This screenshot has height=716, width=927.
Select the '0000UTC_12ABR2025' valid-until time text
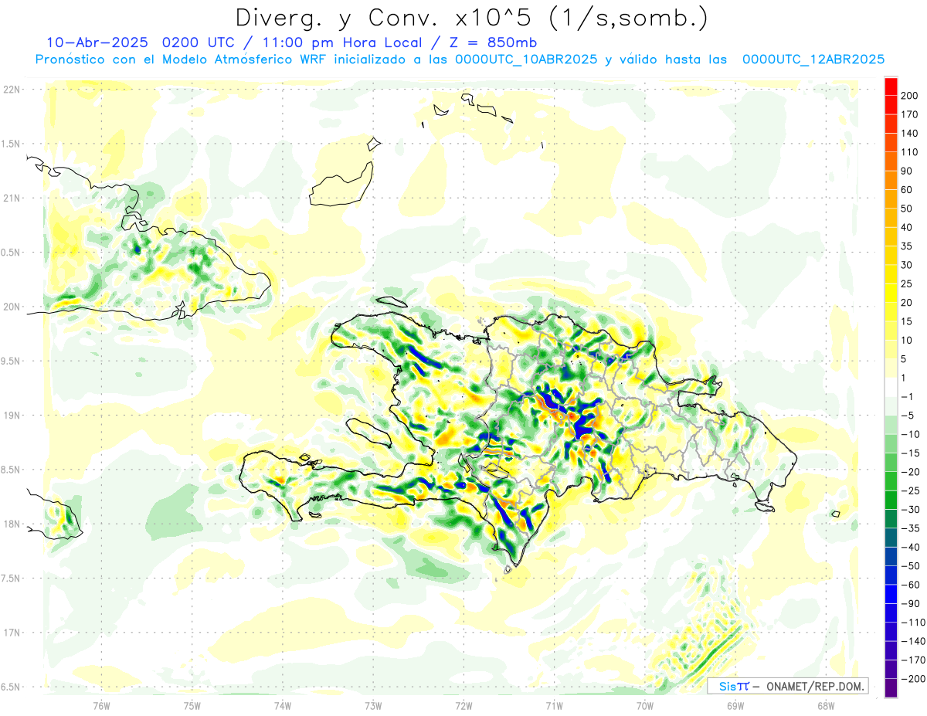tap(813, 59)
